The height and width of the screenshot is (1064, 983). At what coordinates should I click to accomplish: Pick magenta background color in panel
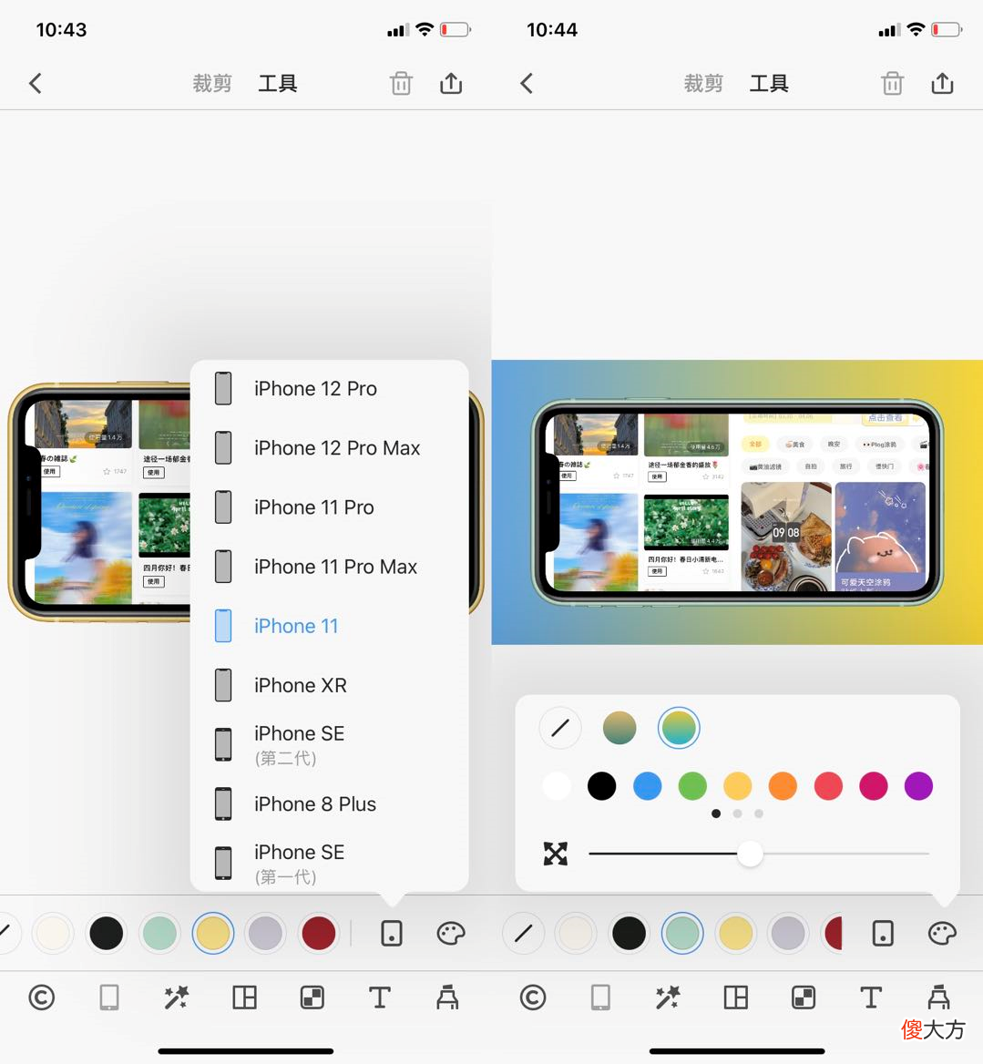[873, 786]
